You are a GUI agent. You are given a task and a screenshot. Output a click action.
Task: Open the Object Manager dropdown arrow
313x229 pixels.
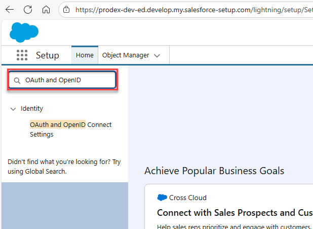(x=157, y=55)
